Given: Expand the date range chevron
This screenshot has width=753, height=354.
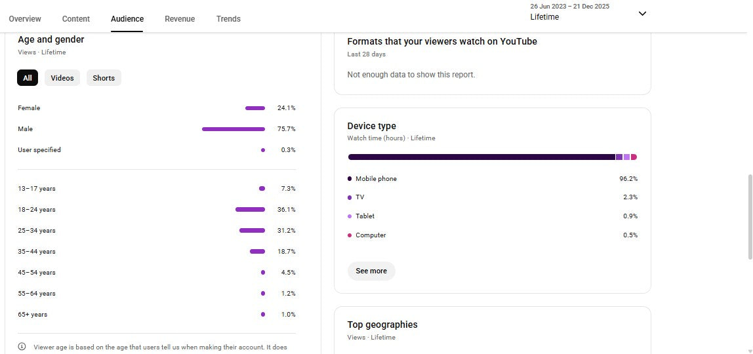Looking at the screenshot, I should pos(642,14).
